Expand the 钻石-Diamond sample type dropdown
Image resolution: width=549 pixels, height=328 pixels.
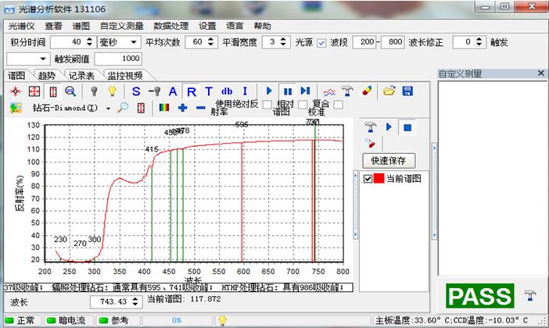pyautogui.click(x=107, y=108)
